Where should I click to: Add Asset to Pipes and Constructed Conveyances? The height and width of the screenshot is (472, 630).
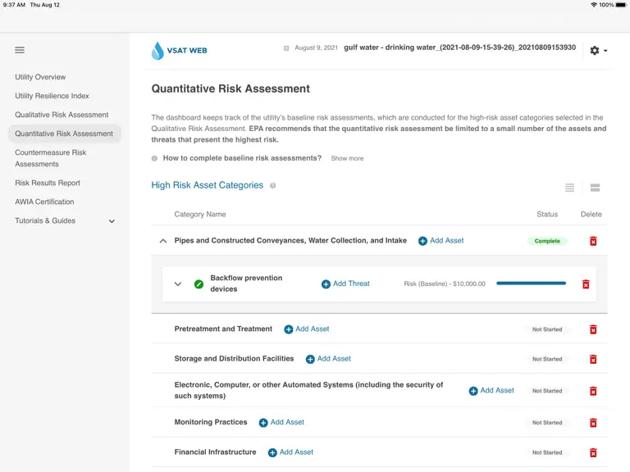tap(441, 241)
